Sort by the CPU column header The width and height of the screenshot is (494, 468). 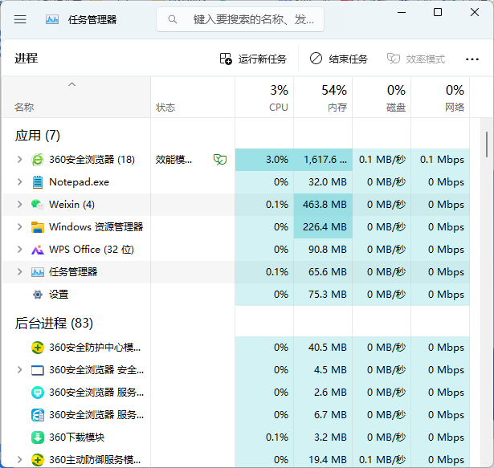coord(264,98)
